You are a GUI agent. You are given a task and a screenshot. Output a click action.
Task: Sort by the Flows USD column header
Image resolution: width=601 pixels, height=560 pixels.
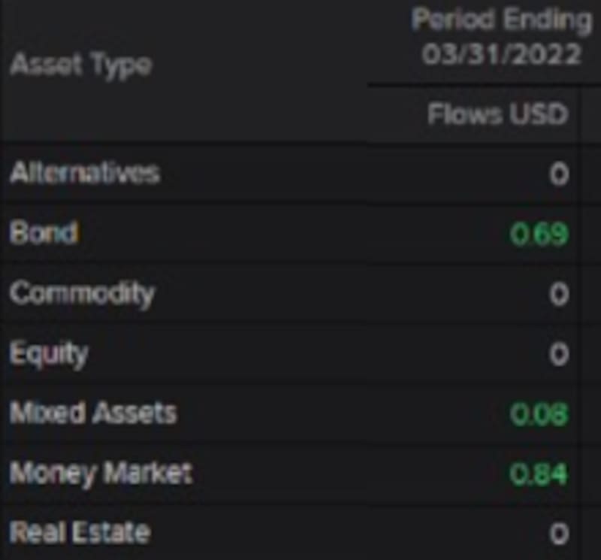pos(497,114)
